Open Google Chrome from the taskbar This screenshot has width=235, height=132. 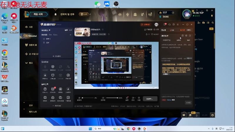128,129
